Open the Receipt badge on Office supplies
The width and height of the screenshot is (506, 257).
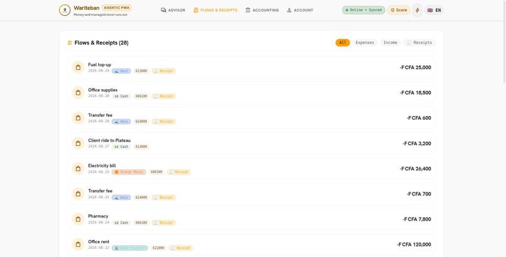(164, 97)
